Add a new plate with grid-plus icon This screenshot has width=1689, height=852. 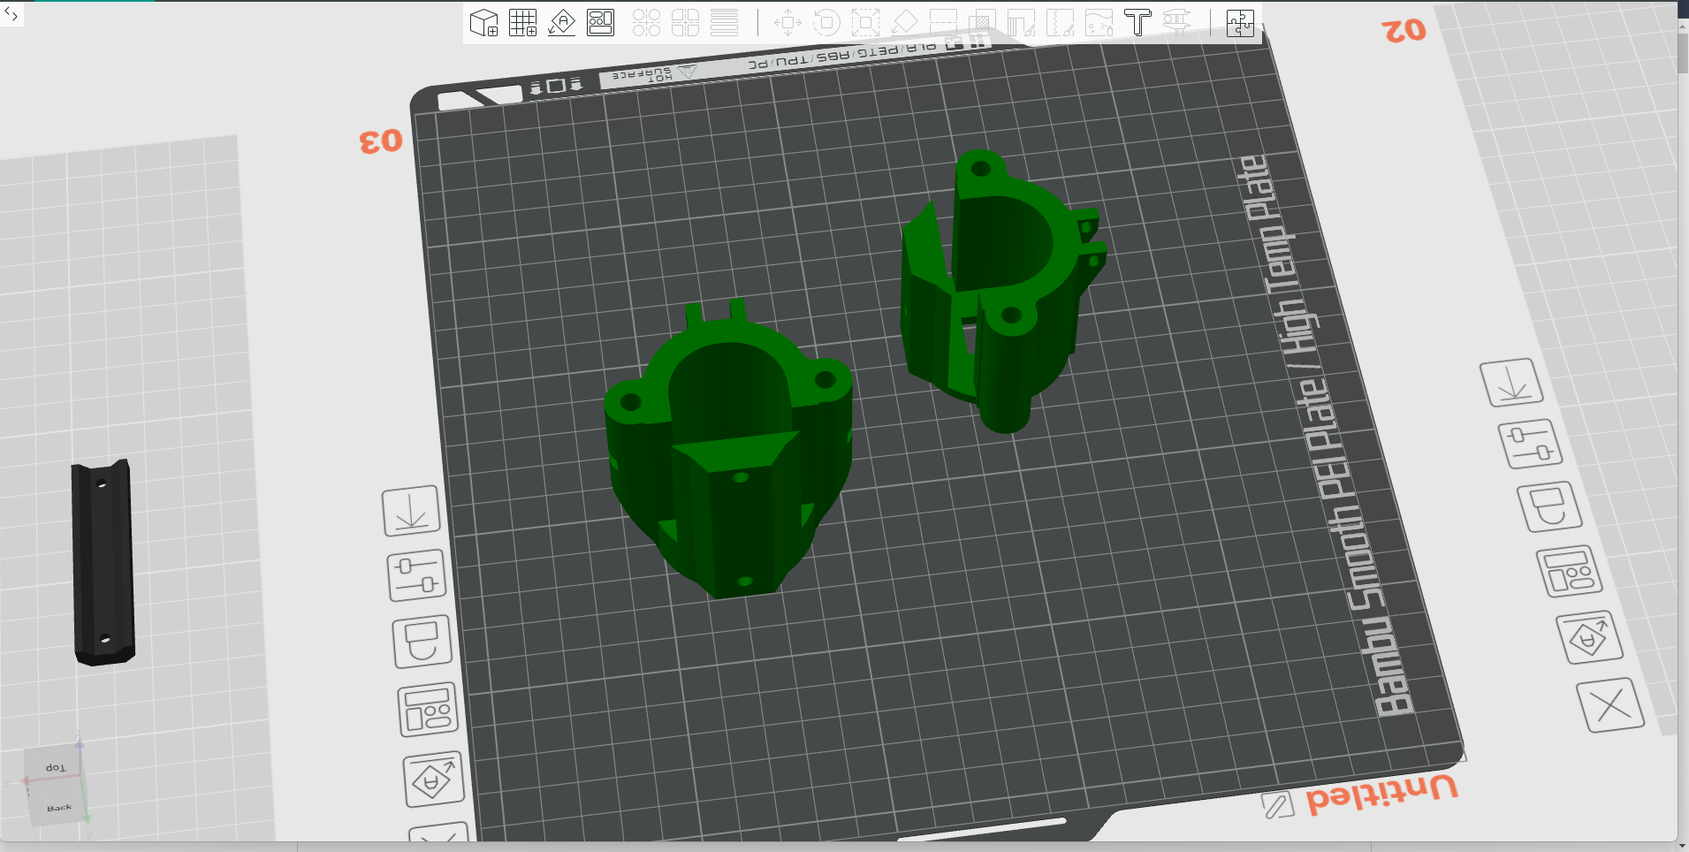click(x=522, y=23)
